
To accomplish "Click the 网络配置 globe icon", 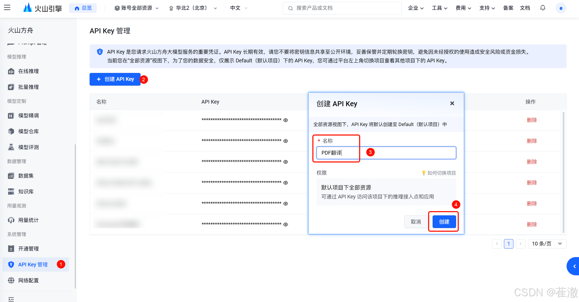I will coord(11,280).
